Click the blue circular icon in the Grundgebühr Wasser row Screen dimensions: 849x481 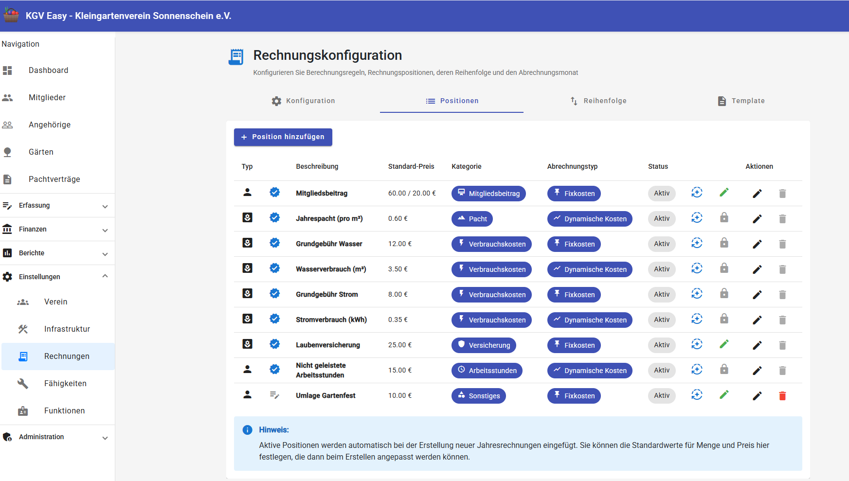697,243
